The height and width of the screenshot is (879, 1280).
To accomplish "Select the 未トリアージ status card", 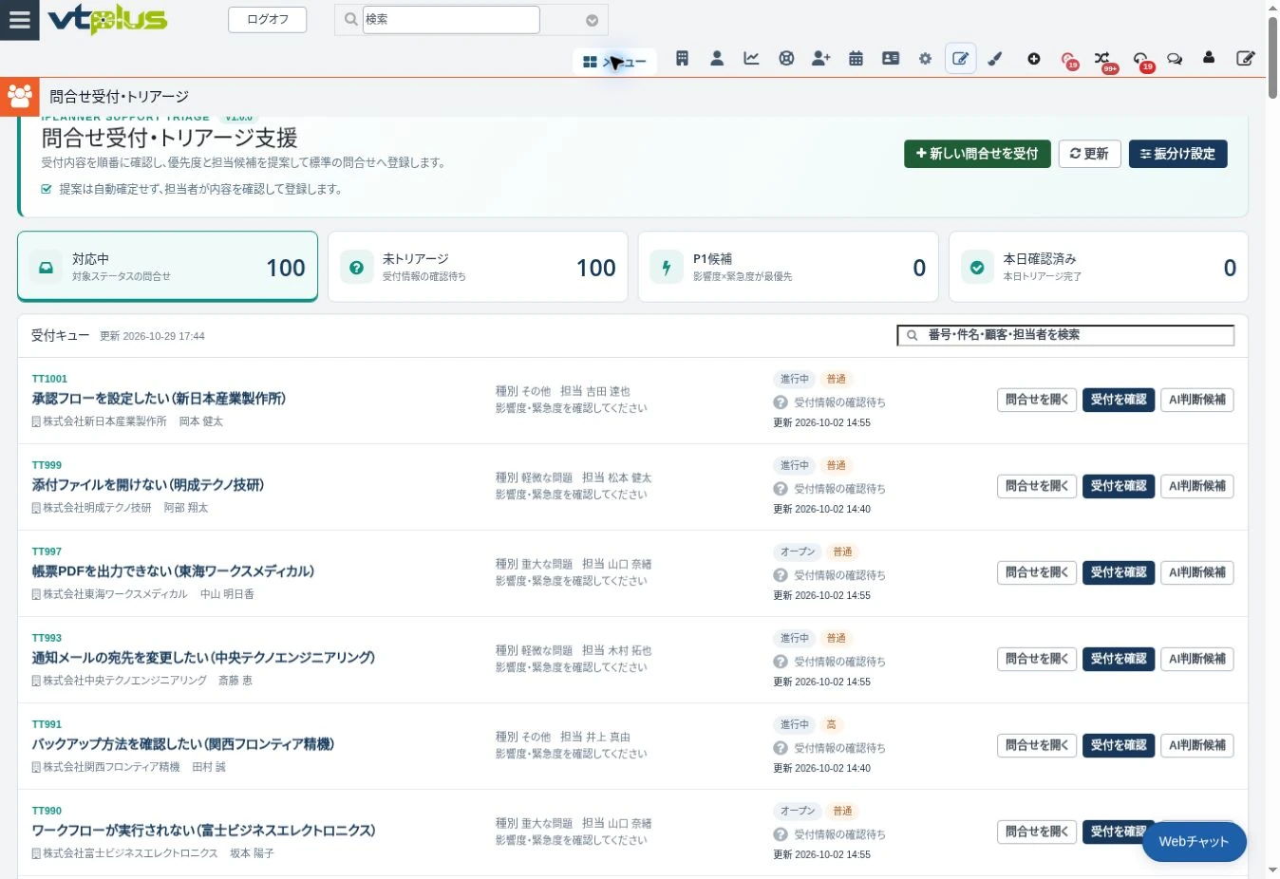I will click(x=478, y=267).
